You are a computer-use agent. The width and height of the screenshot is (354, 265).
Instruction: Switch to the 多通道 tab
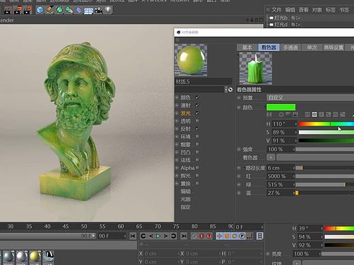click(x=291, y=48)
